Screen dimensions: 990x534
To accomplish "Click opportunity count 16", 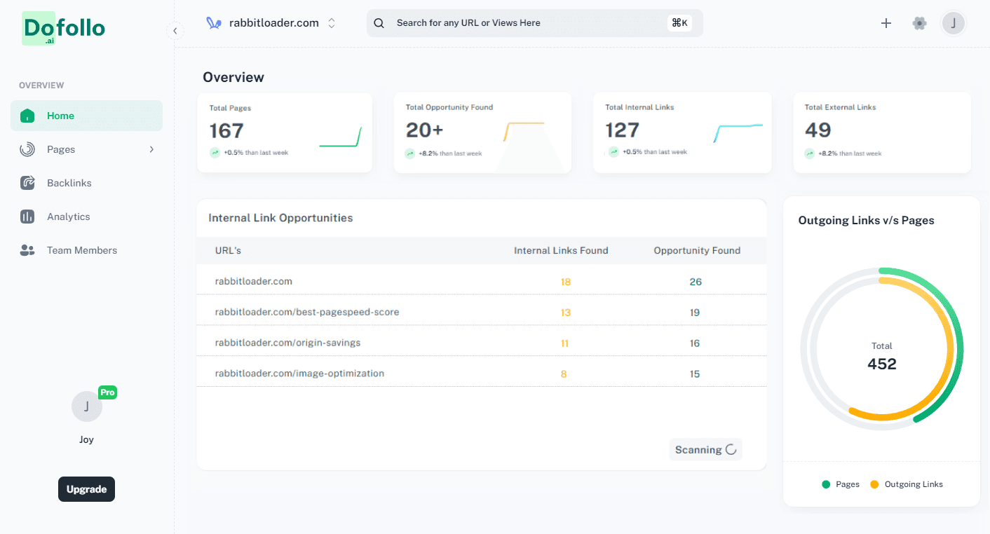I will (695, 343).
